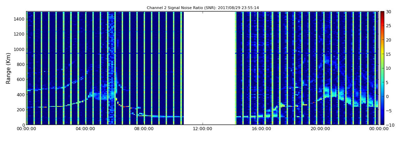Click the x-axis time label 08:00:00
Image resolution: width=401 pixels, height=142 pixels.
point(144,129)
